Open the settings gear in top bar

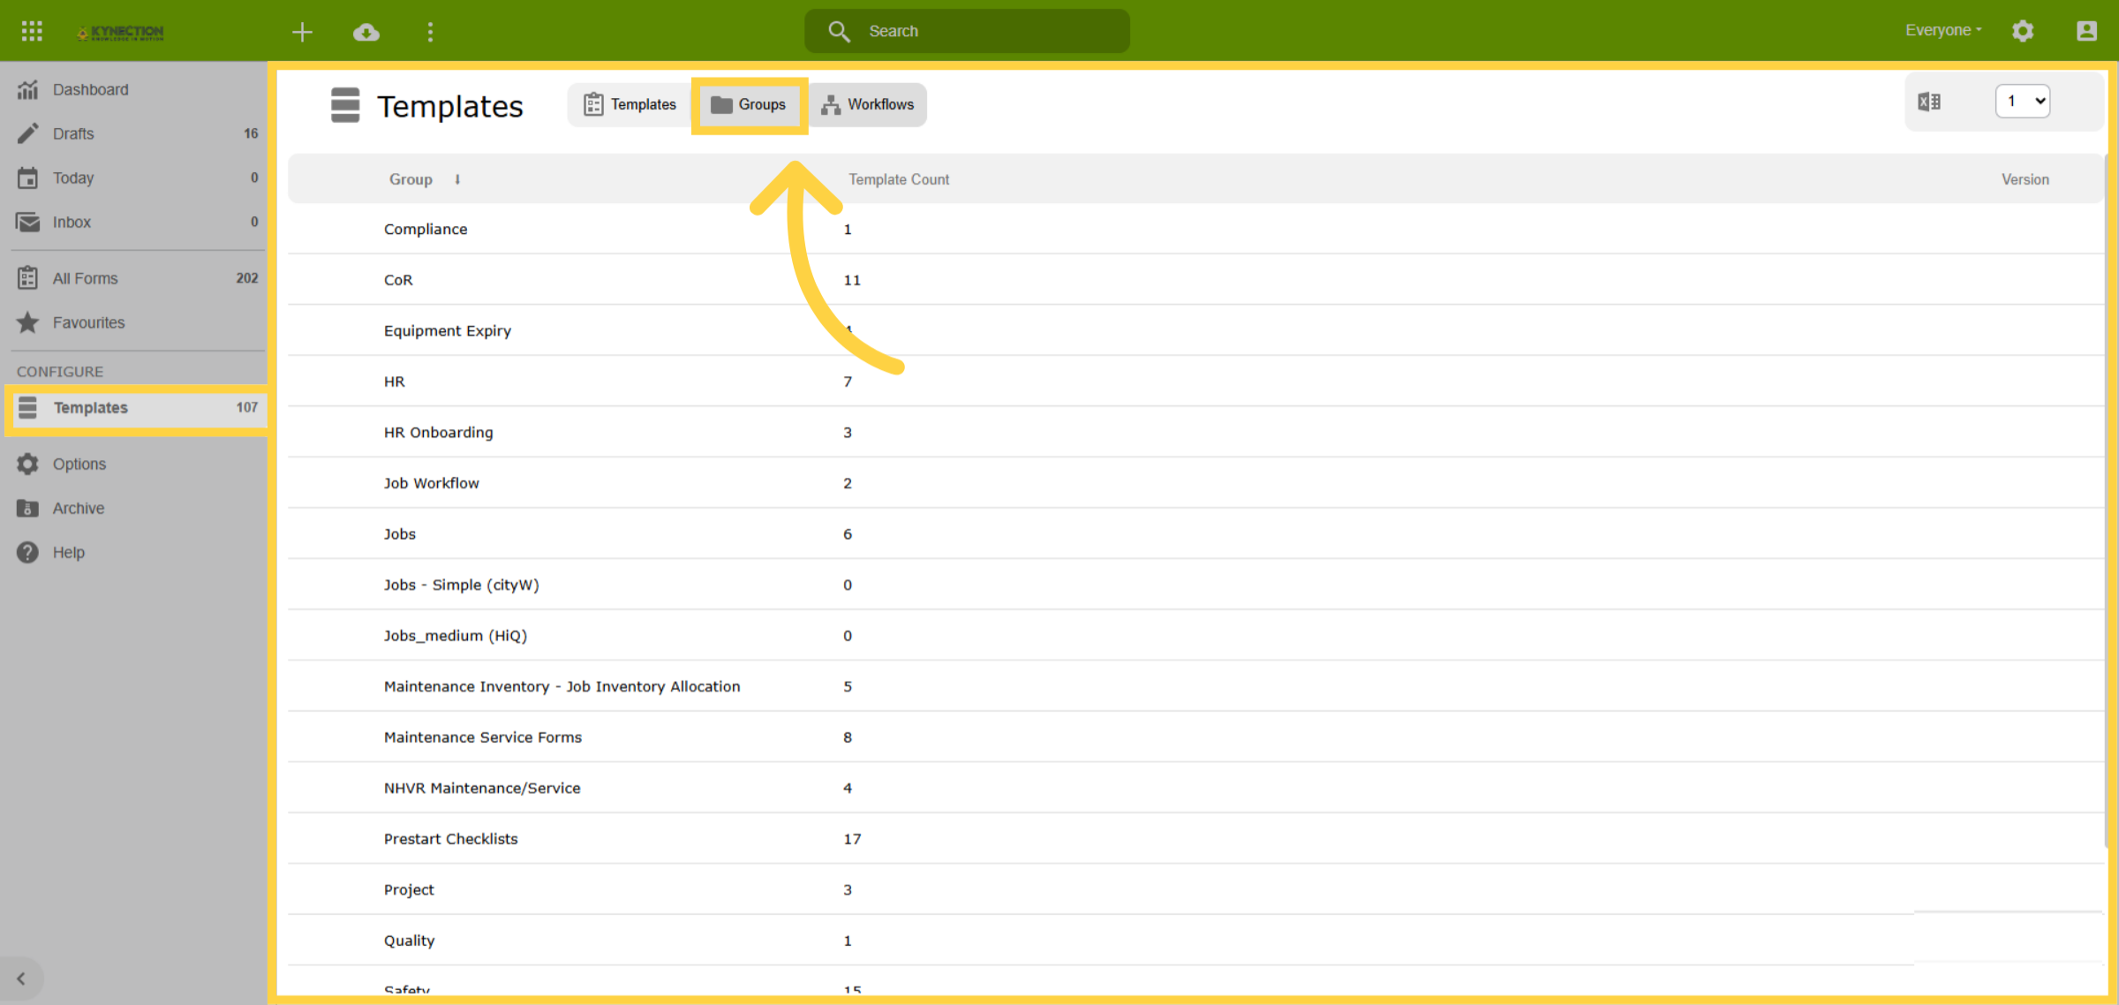point(2023,31)
